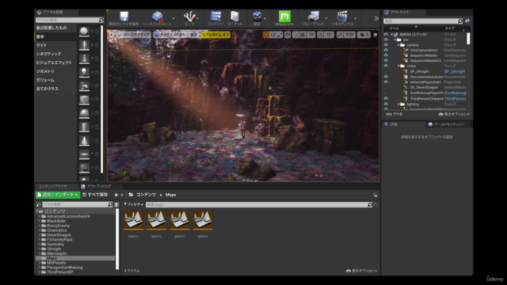
Task: Place the Cylinder primitive from actor list
Action: click(84, 127)
